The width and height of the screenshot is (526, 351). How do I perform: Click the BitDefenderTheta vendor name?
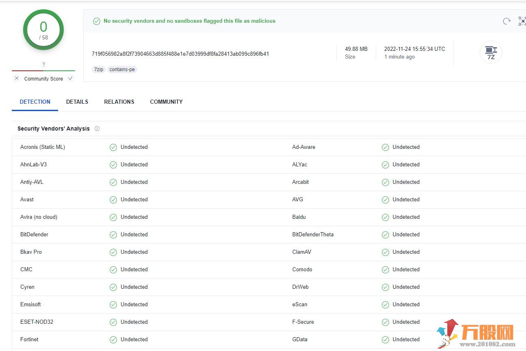[x=313, y=234]
